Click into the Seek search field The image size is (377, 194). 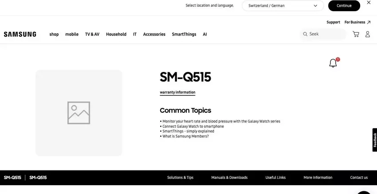click(326, 34)
